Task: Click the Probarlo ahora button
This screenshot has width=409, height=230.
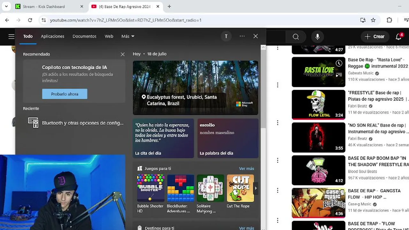Action: [x=65, y=94]
